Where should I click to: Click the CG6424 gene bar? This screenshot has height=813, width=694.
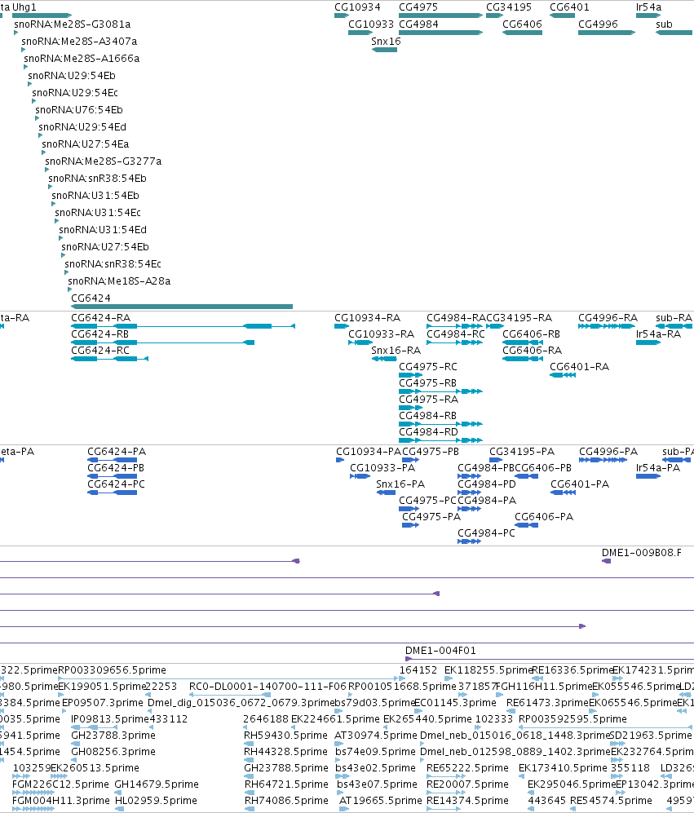pos(182,307)
